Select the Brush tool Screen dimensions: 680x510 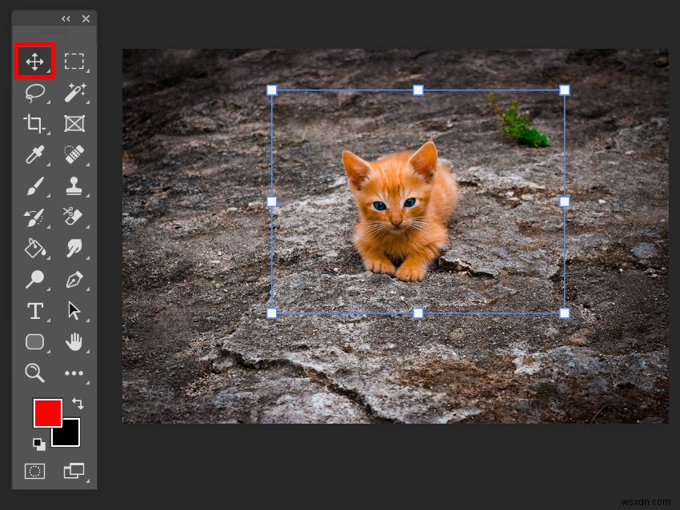pos(34,185)
